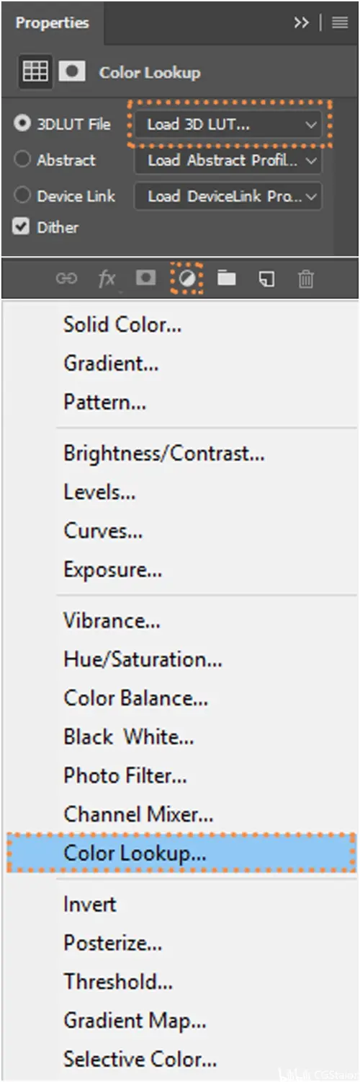Select the Abstract radio button

click(x=22, y=159)
